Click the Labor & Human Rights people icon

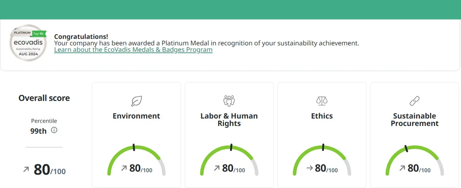pyautogui.click(x=229, y=101)
